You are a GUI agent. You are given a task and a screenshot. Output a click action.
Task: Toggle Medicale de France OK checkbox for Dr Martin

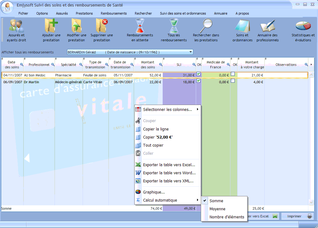[233, 81]
